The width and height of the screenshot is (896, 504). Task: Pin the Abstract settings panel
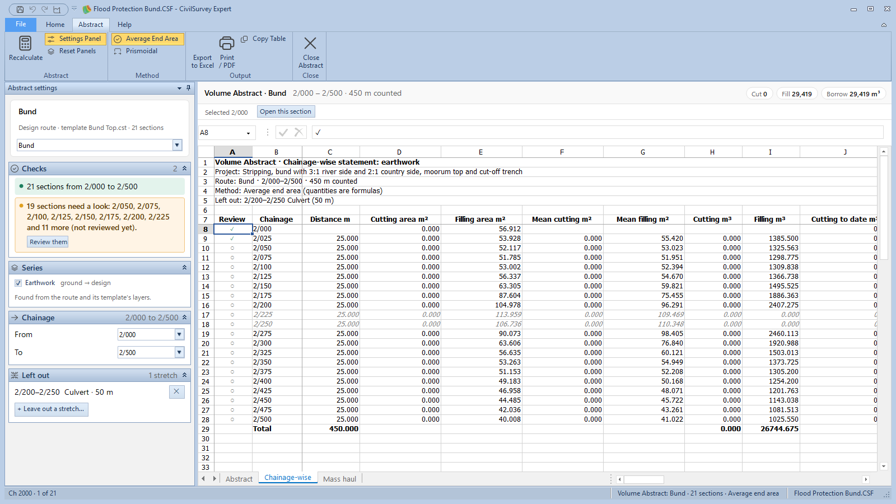189,88
